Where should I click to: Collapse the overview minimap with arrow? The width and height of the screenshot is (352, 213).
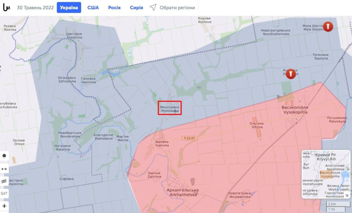point(346,195)
